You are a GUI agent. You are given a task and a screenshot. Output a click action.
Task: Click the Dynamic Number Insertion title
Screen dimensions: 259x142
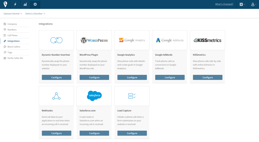tap(56, 55)
